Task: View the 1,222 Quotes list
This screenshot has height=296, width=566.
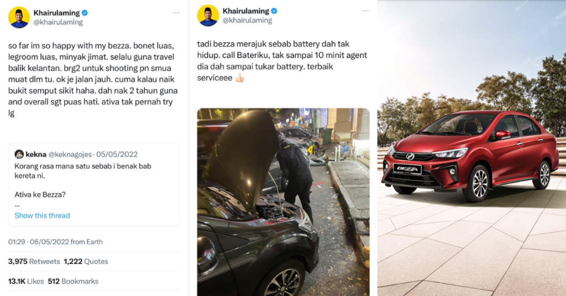Action: coord(86,261)
